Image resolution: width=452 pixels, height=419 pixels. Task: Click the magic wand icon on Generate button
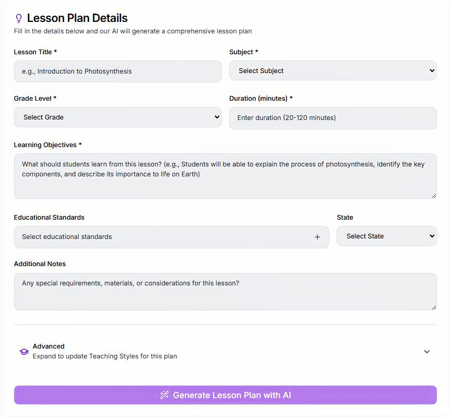(x=164, y=395)
